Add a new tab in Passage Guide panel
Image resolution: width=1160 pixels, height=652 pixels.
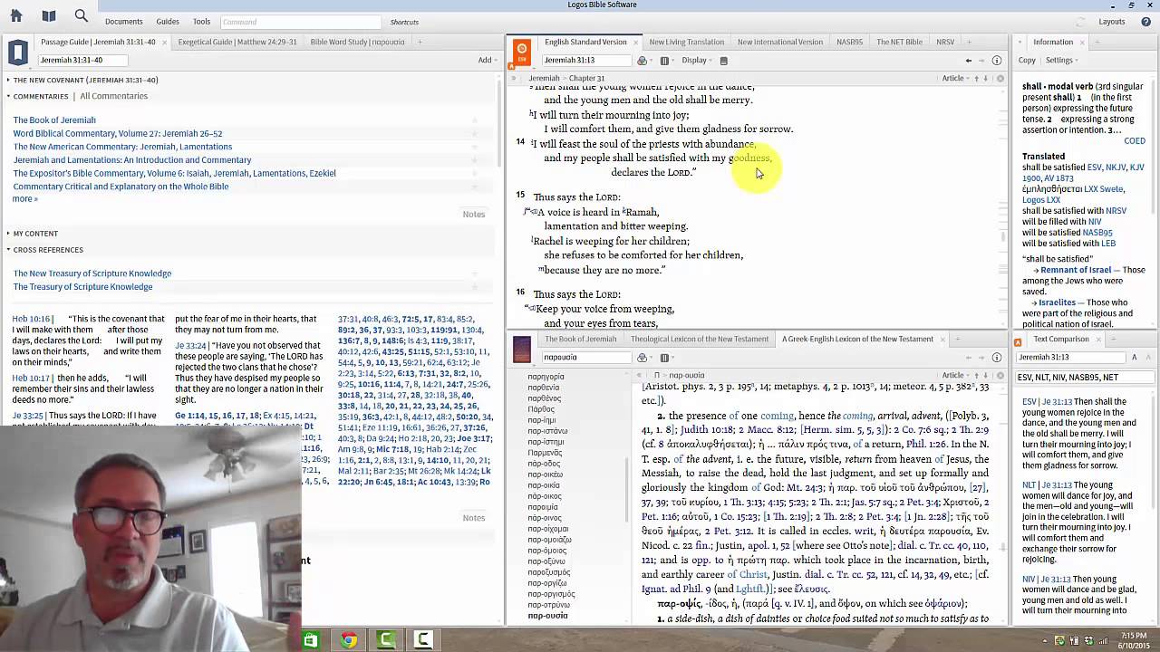coord(420,42)
